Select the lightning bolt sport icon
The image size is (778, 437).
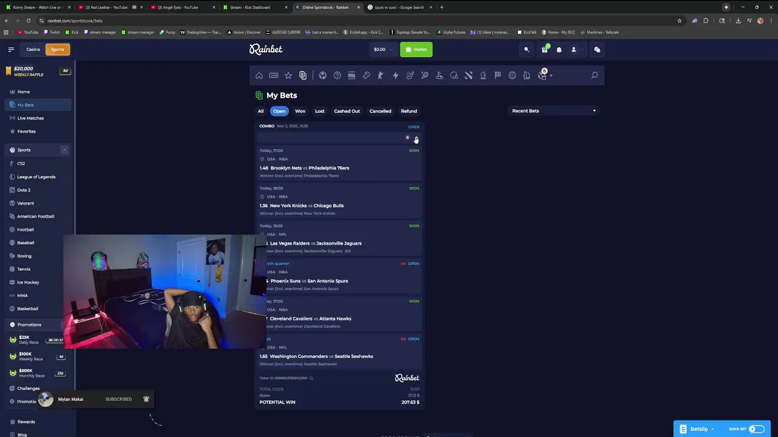[396, 75]
